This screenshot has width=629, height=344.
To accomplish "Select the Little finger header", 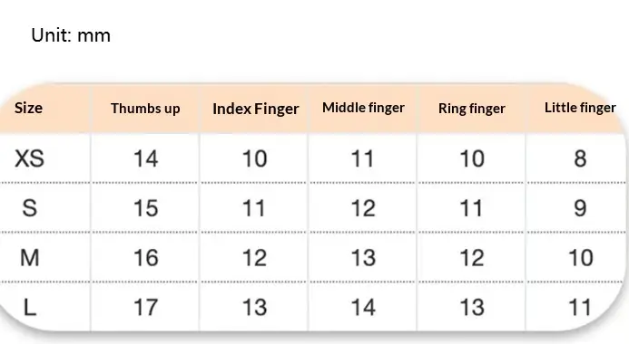I will click(x=580, y=108).
